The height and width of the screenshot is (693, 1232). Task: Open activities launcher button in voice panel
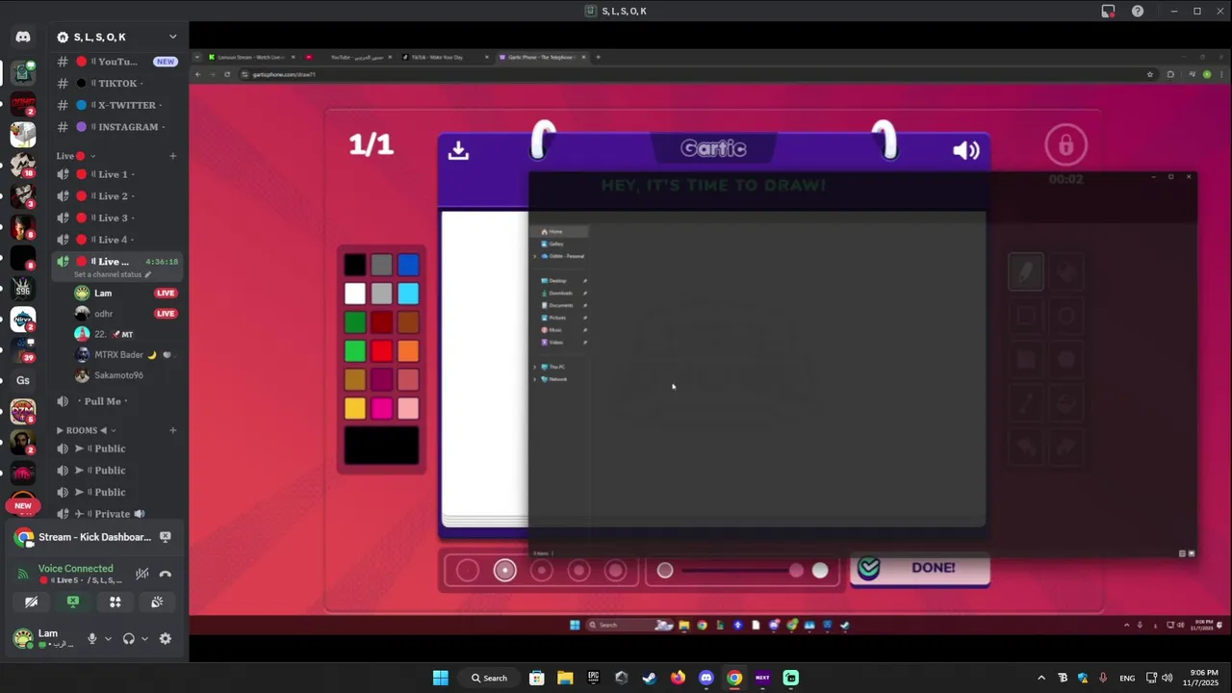(115, 602)
